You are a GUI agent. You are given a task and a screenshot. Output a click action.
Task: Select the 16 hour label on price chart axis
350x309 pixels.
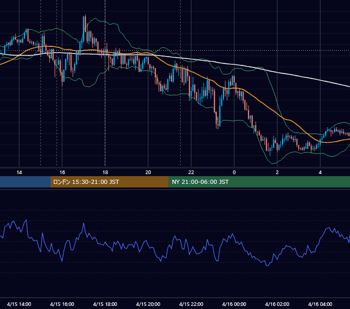(x=62, y=173)
